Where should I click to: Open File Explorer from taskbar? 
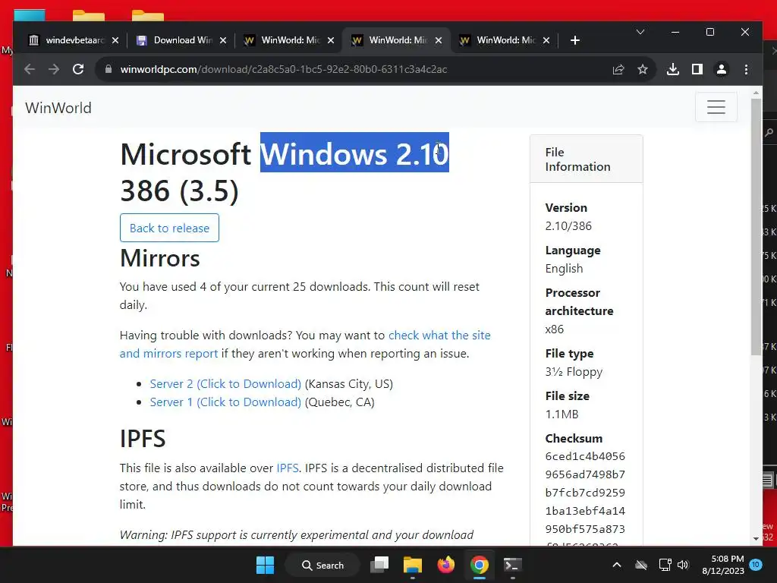412,565
